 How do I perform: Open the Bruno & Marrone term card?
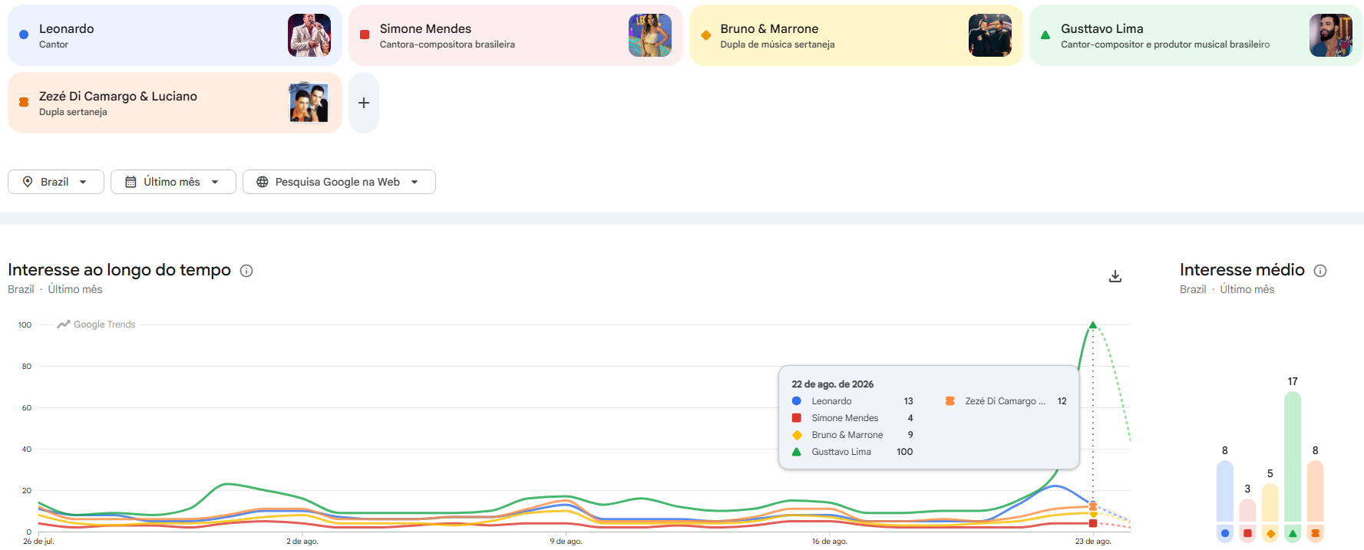(856, 35)
